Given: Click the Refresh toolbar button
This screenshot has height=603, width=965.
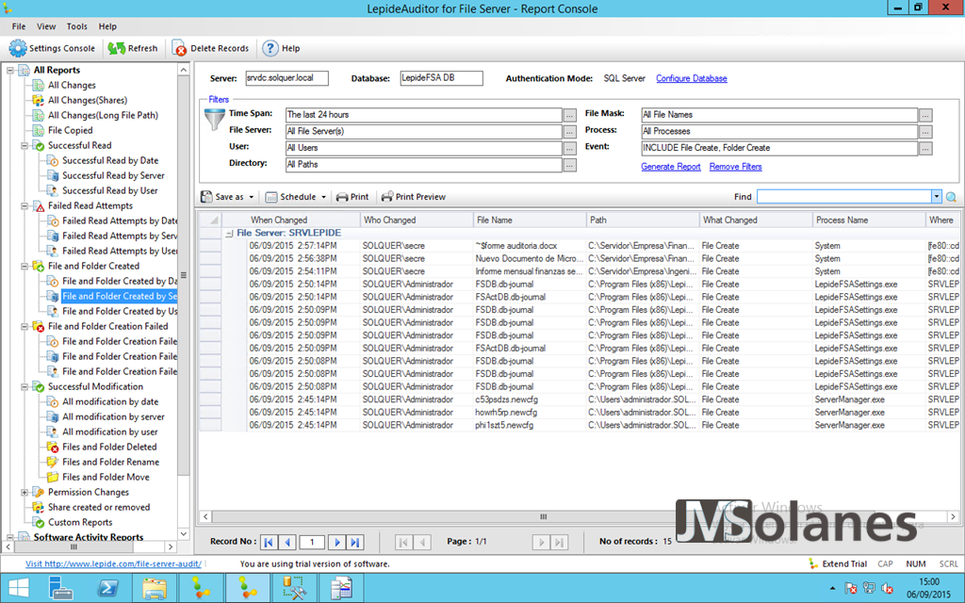Looking at the screenshot, I should tap(133, 48).
